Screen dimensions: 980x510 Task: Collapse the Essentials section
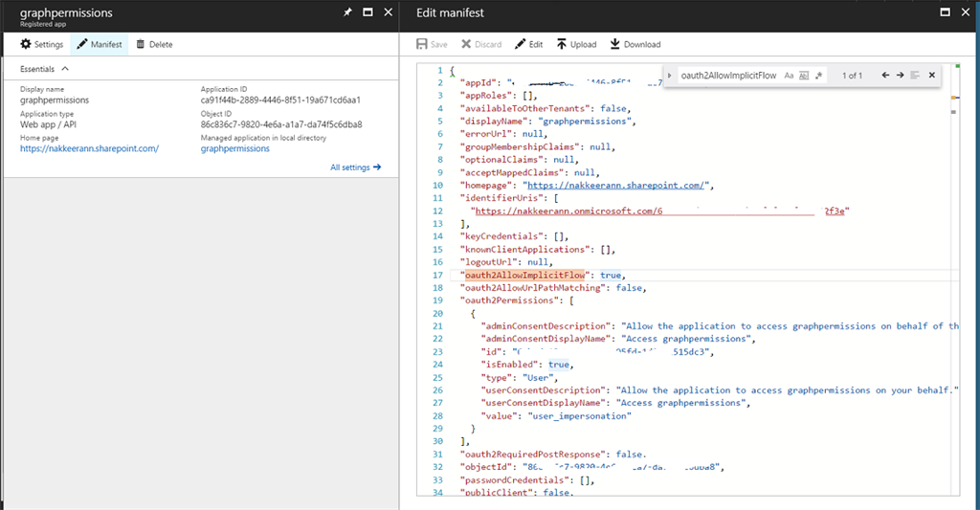65,69
